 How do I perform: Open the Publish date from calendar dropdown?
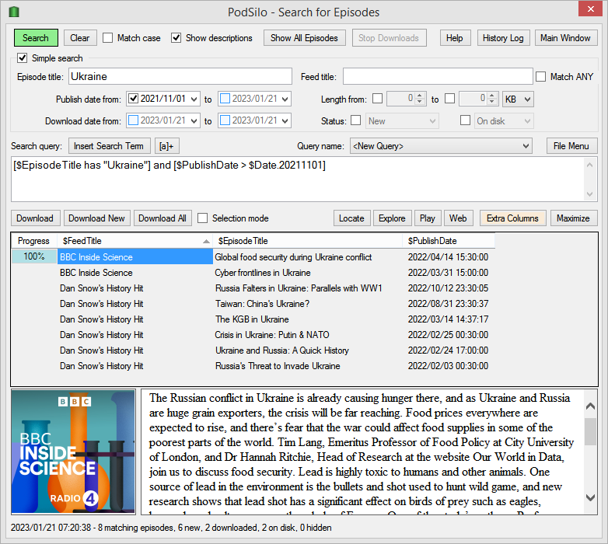click(x=194, y=99)
